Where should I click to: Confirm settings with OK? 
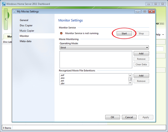pyautogui.click(x=112, y=117)
